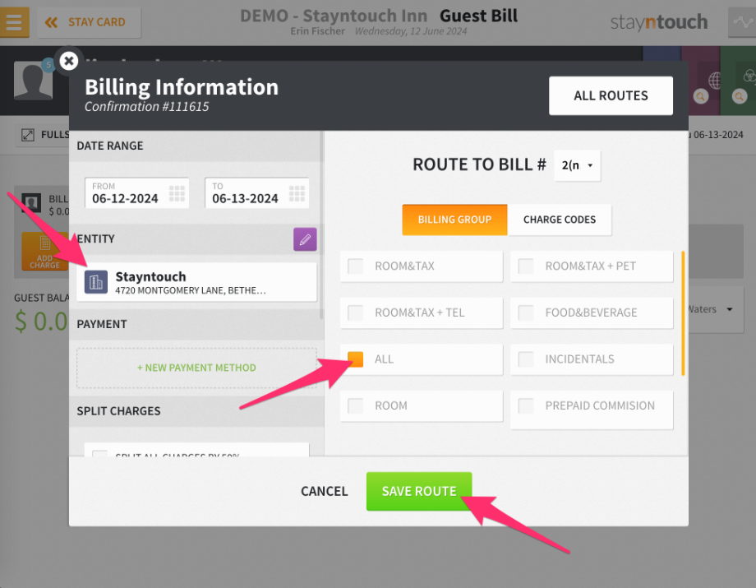Click the billing group list scrollbar

[683, 313]
